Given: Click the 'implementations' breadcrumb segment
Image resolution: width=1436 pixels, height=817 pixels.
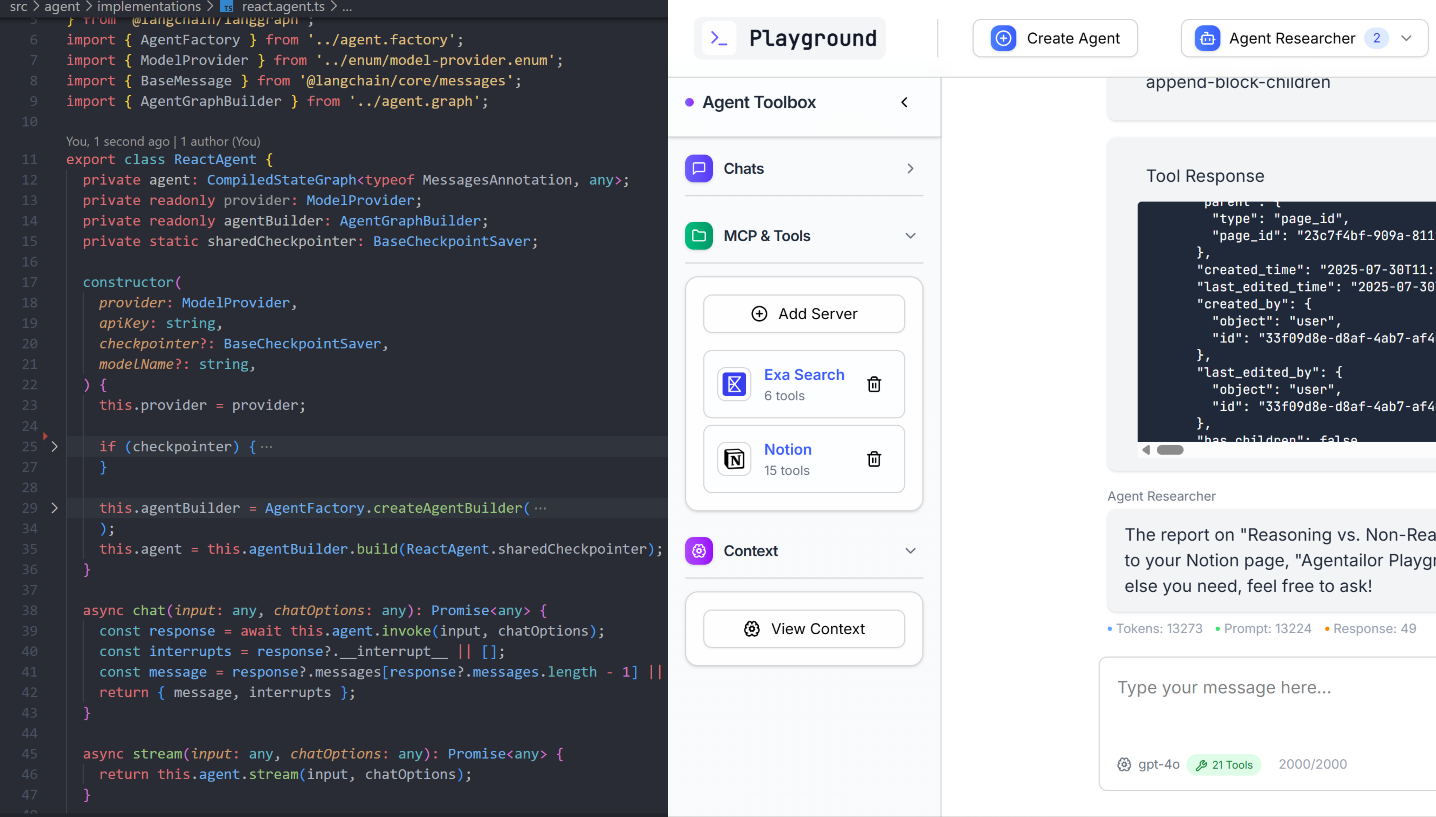Looking at the screenshot, I should tap(149, 7).
